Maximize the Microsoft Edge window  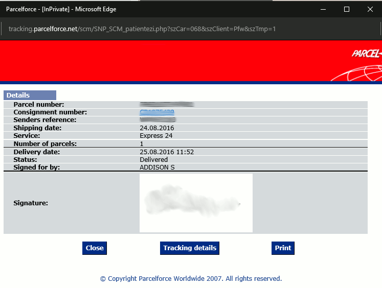[346, 9]
